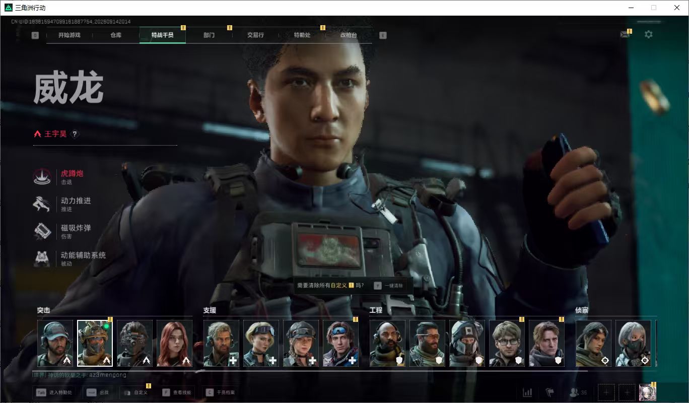This screenshot has width=689, height=403.
Task: Choose the red-haired woman assault operator portrait
Action: [x=174, y=343]
